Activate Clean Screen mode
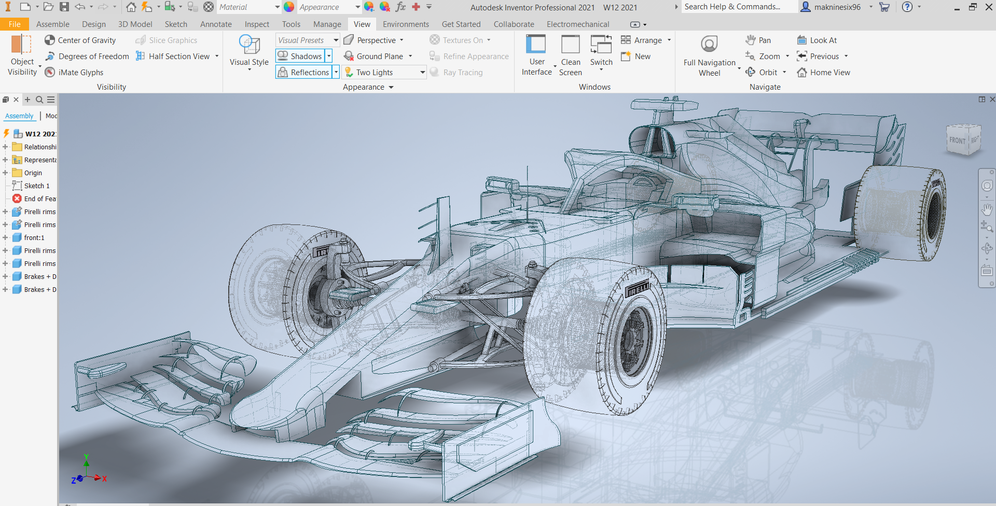 (x=570, y=54)
